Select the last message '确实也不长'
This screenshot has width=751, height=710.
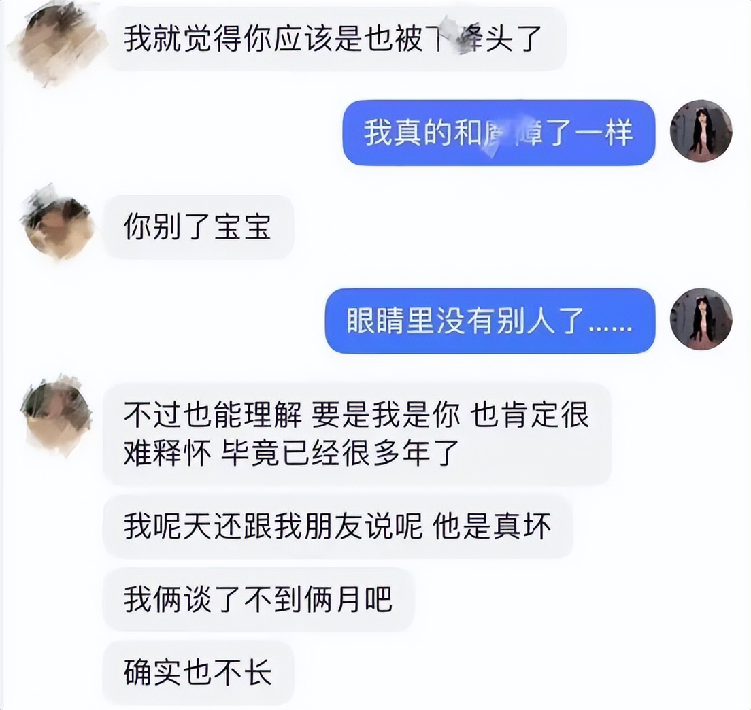pyautogui.click(x=198, y=673)
